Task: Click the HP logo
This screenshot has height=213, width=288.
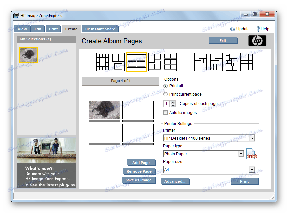Action: point(257,40)
